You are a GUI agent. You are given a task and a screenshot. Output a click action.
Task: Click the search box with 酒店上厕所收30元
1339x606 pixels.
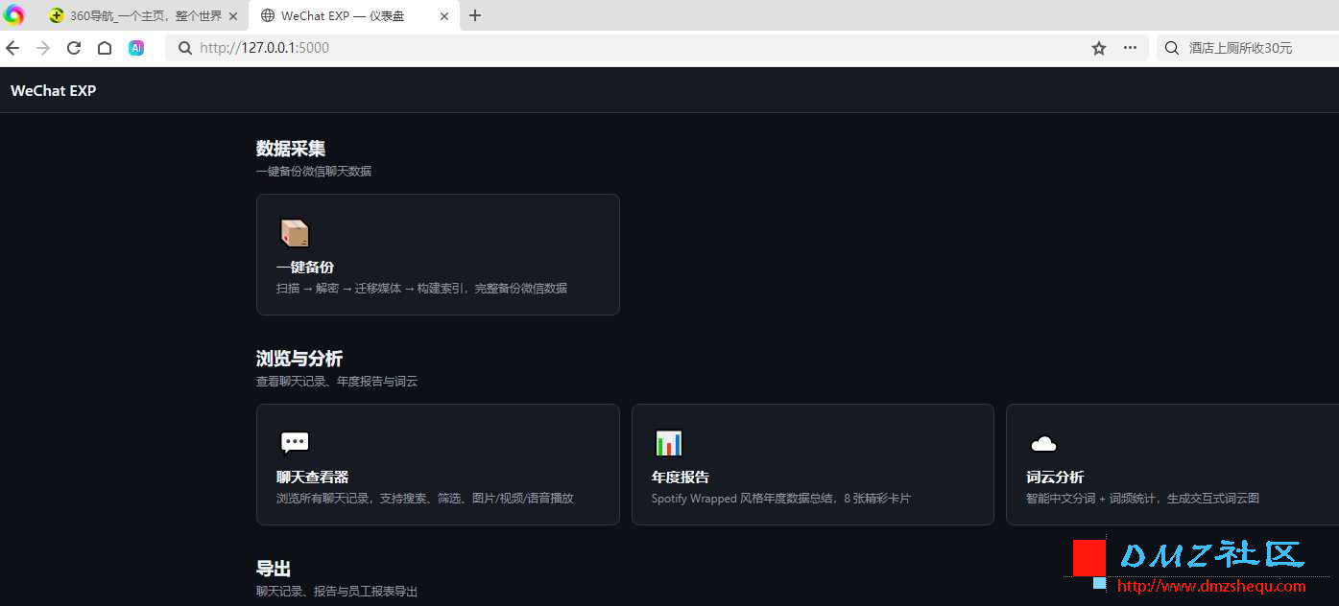tap(1247, 48)
